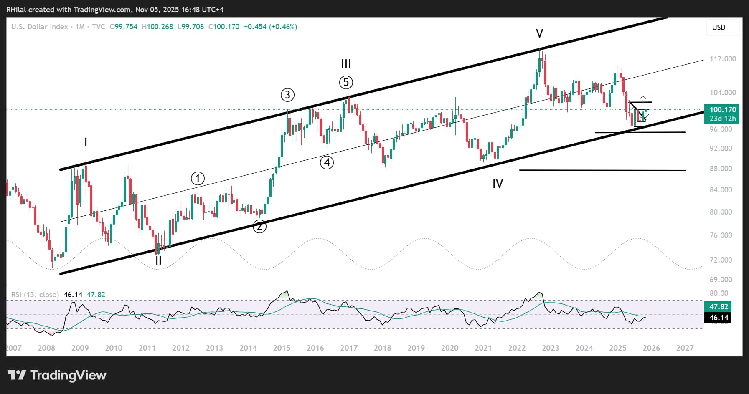Screen dimensions: 749x394
Task: Click the 2015 label on time axis
Action: click(x=282, y=348)
